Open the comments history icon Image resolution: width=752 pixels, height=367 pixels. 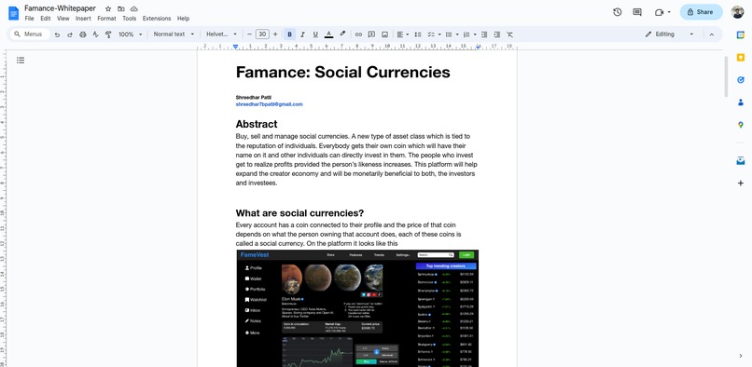click(x=637, y=12)
